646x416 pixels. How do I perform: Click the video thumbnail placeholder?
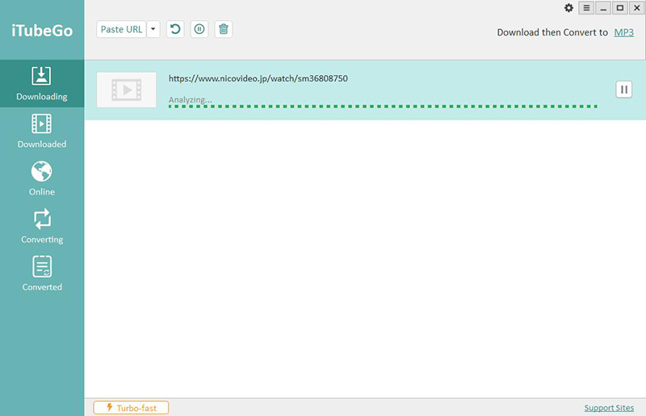point(127,90)
